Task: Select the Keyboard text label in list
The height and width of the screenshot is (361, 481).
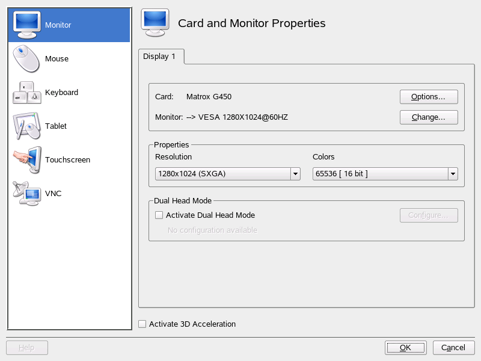Action: (x=61, y=93)
